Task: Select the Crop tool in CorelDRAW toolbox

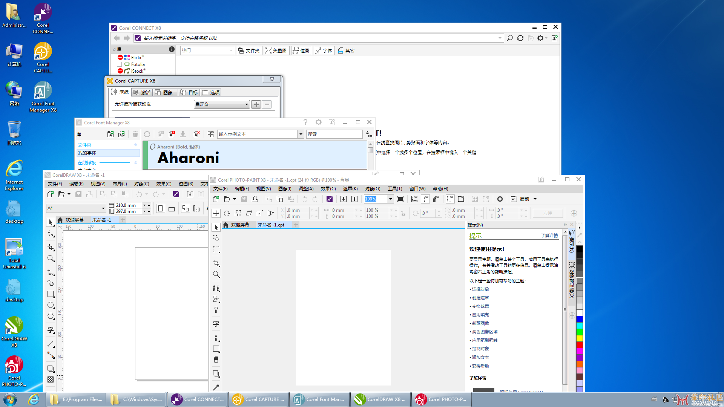Action: pos(51,247)
